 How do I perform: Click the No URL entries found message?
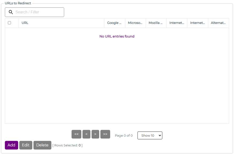(x=117, y=36)
